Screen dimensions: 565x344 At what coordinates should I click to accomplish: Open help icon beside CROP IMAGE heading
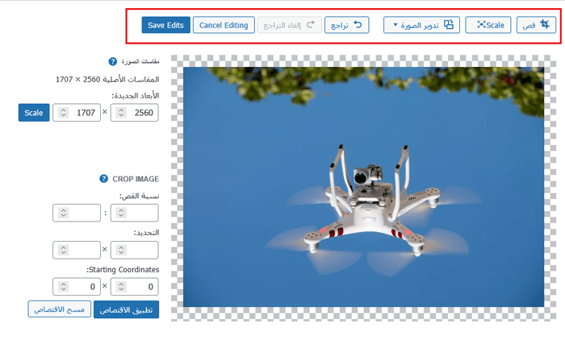(x=104, y=179)
